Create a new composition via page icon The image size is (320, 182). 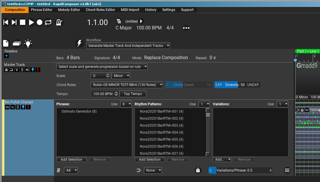pyautogui.click(x=6, y=43)
